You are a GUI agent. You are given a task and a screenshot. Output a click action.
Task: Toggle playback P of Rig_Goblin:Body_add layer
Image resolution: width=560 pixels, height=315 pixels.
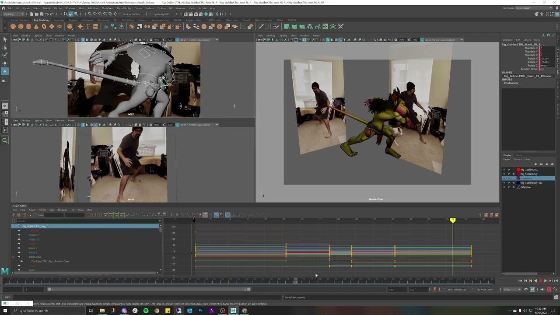509,183
